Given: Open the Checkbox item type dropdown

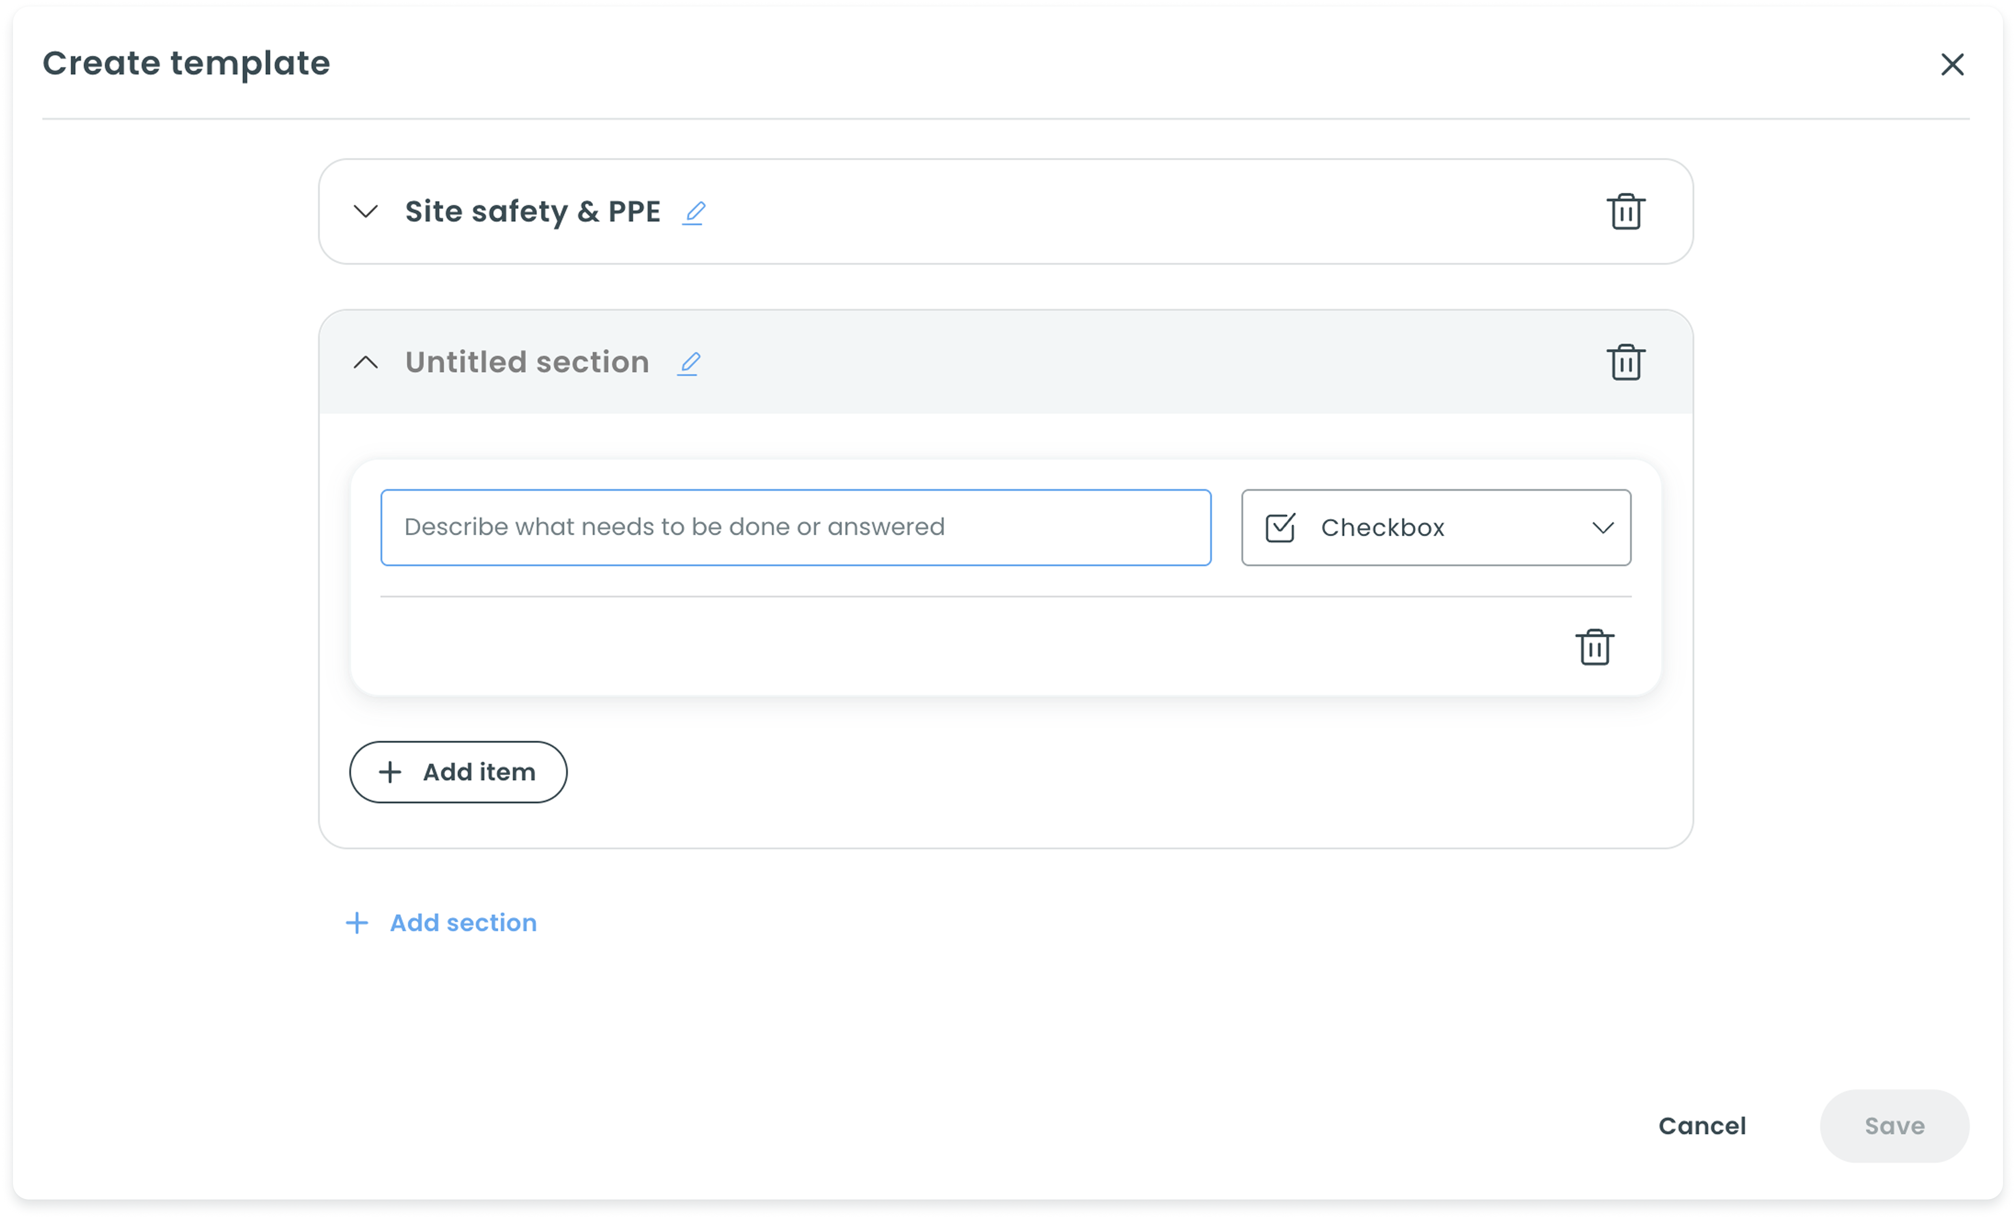Looking at the screenshot, I should (x=1435, y=527).
